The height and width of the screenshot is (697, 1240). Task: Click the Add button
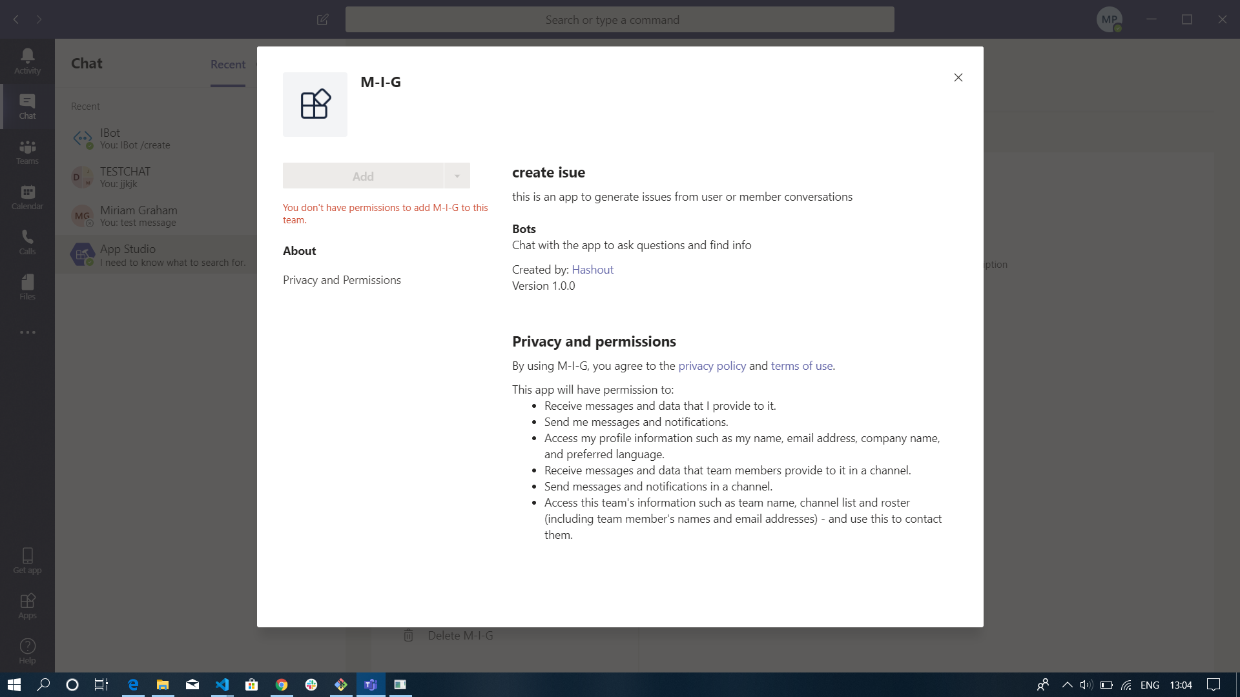363,175
